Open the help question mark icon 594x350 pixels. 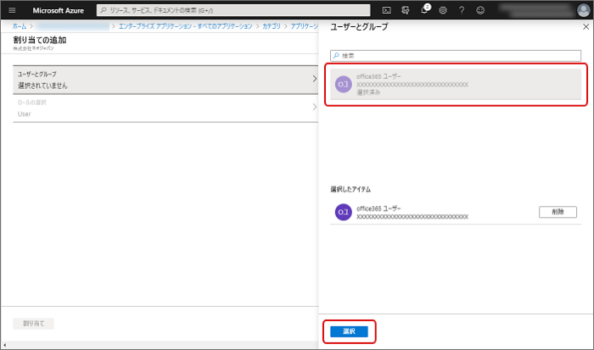pos(461,10)
